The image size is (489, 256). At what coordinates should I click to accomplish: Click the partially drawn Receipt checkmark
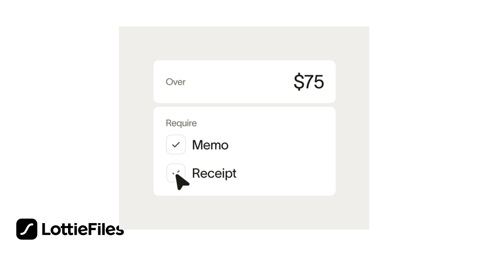point(176,172)
